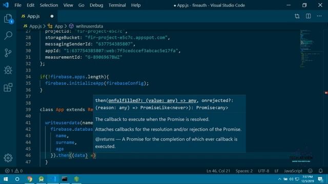Screen dimensions: 328x184
Task: Click the measurementId value string
Action: tap(104, 57)
